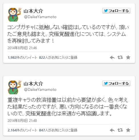View 2,164件のリツイート count

[22, 130]
